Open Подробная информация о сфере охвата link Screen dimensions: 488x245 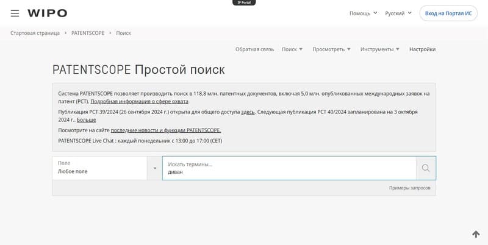139,101
